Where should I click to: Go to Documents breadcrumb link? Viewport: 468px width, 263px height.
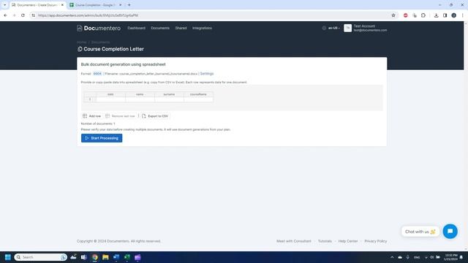[x=100, y=42]
